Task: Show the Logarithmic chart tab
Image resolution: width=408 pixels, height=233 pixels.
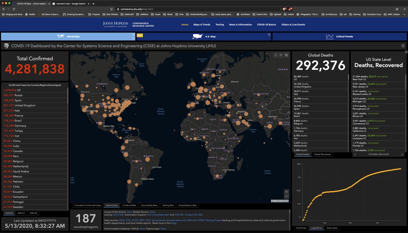Action: tap(316, 228)
